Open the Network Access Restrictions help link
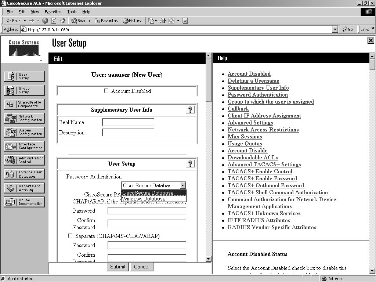This screenshot has height=282, width=376. click(263, 130)
